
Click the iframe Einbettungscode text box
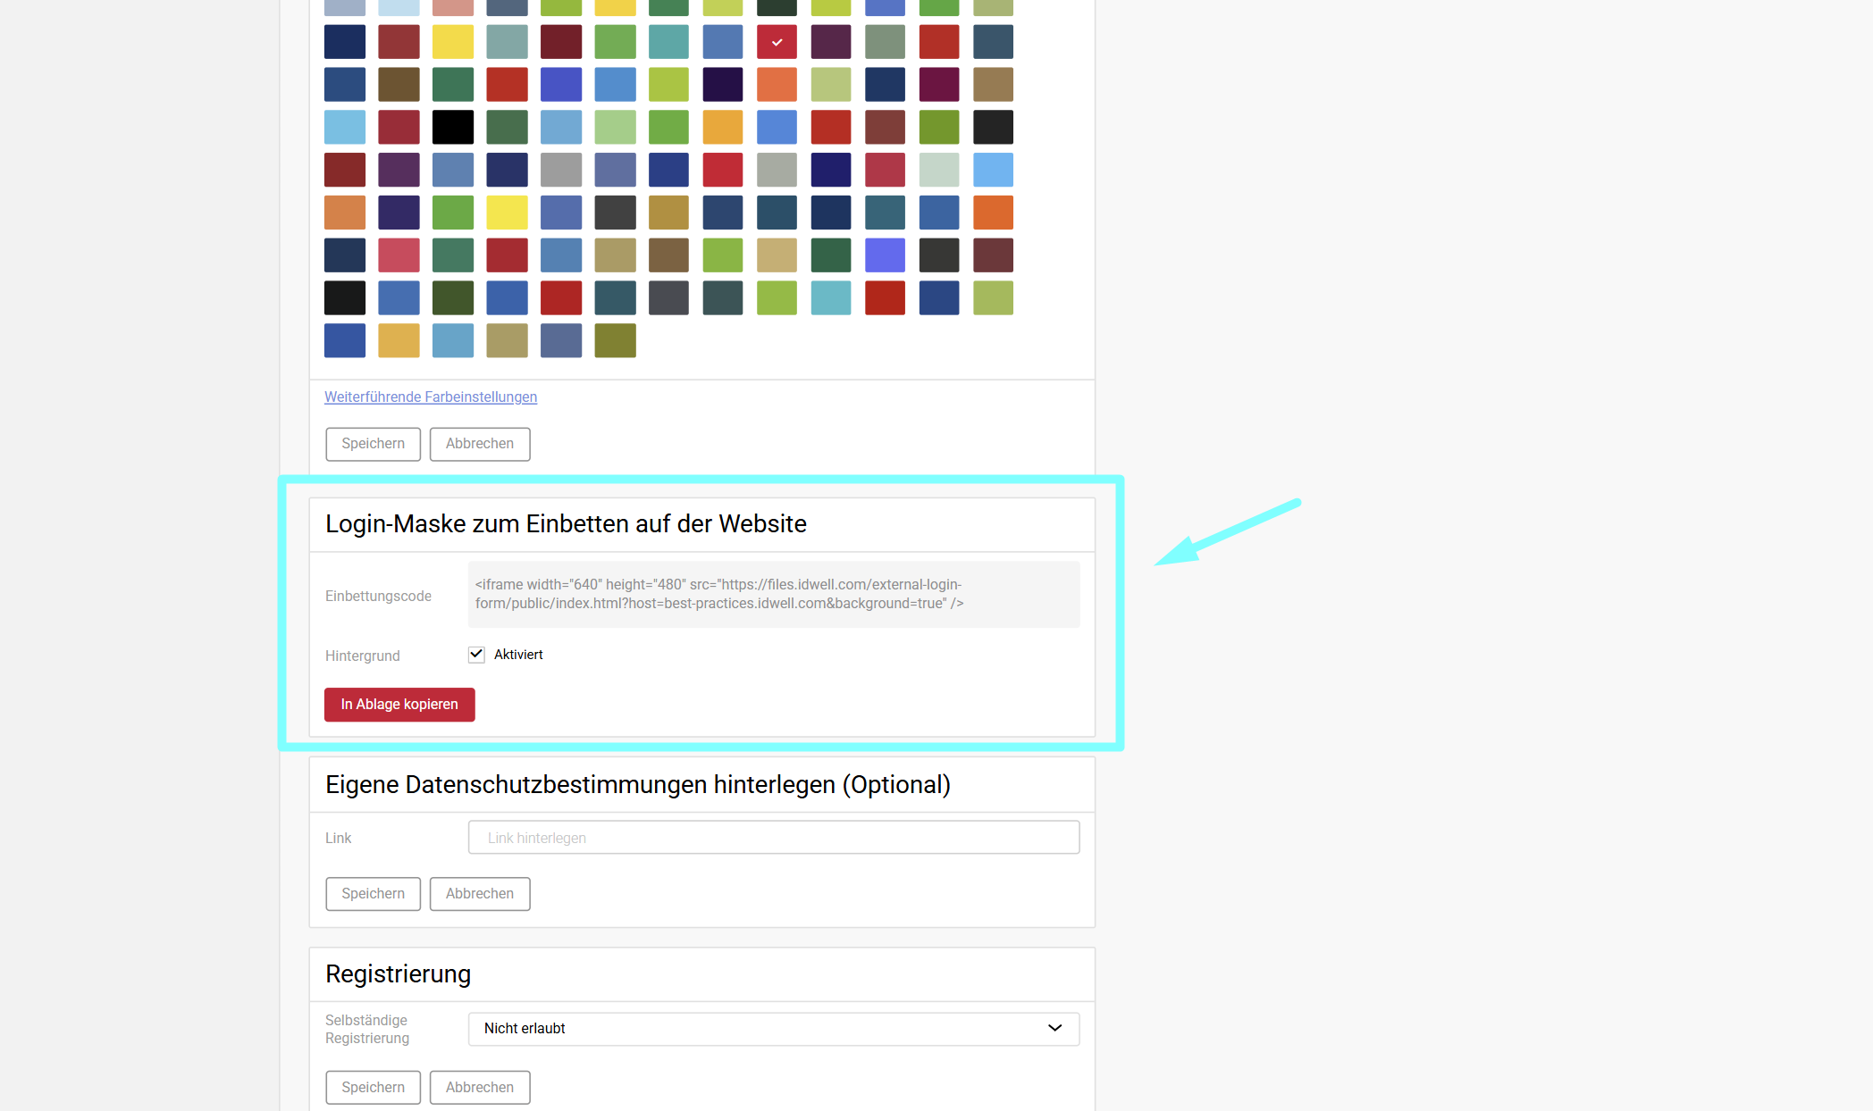click(x=773, y=595)
